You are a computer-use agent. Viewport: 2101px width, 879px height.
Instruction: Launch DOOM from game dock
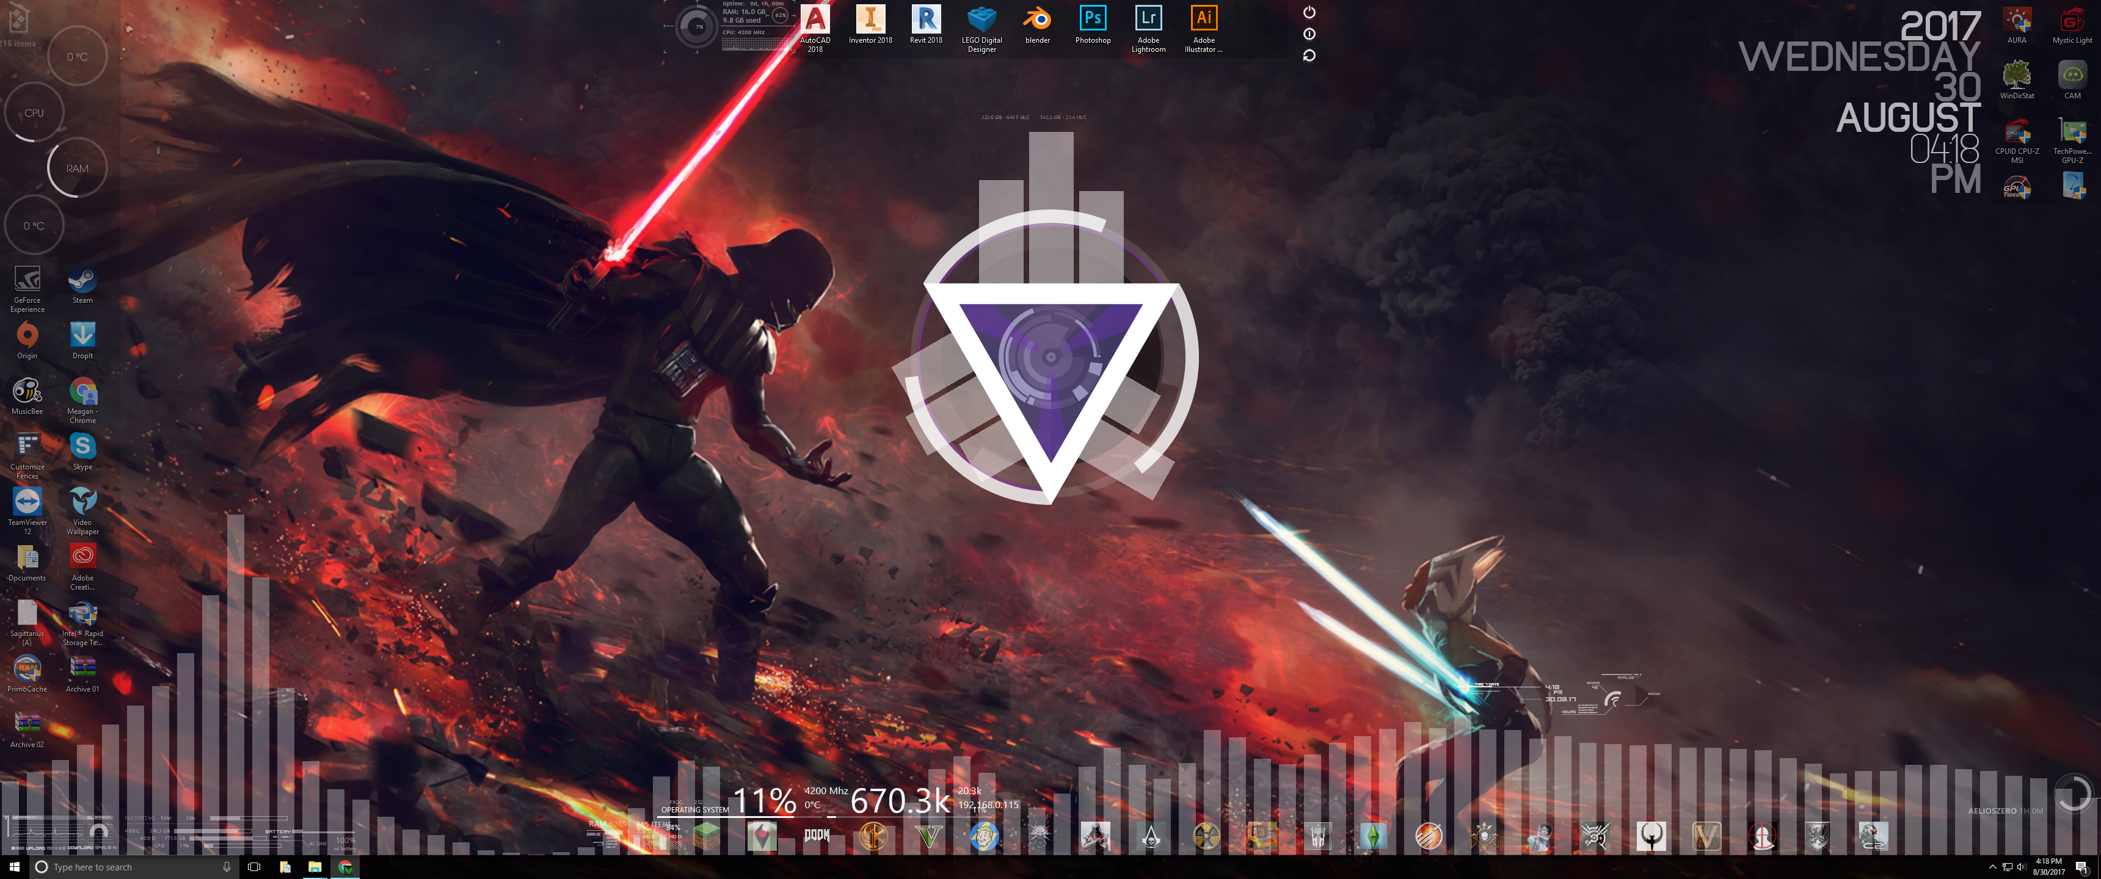pos(817,836)
